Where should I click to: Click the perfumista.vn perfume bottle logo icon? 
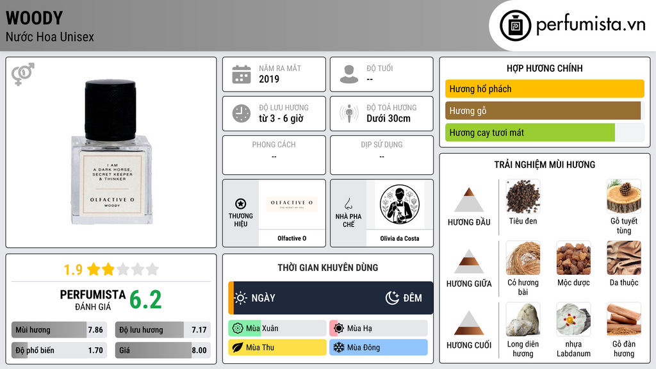click(x=515, y=26)
